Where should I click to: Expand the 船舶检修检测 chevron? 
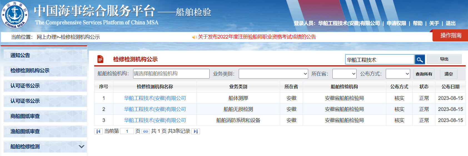(81, 147)
